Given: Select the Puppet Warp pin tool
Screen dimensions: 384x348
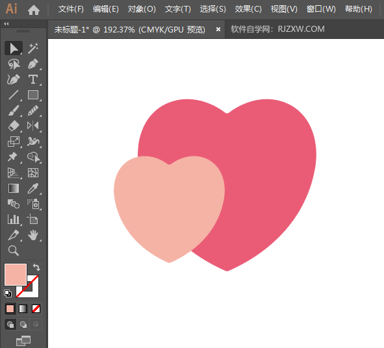Looking at the screenshot, I should click(13, 157).
